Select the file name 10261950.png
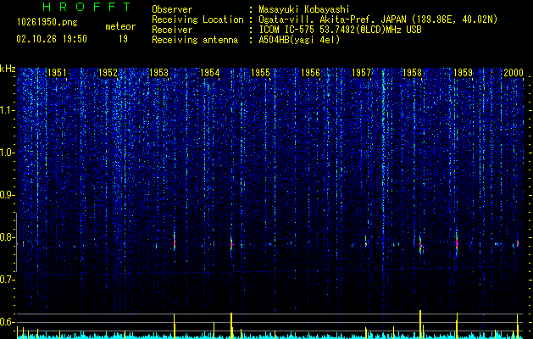Screen dimensions: 533x339 pos(47,23)
